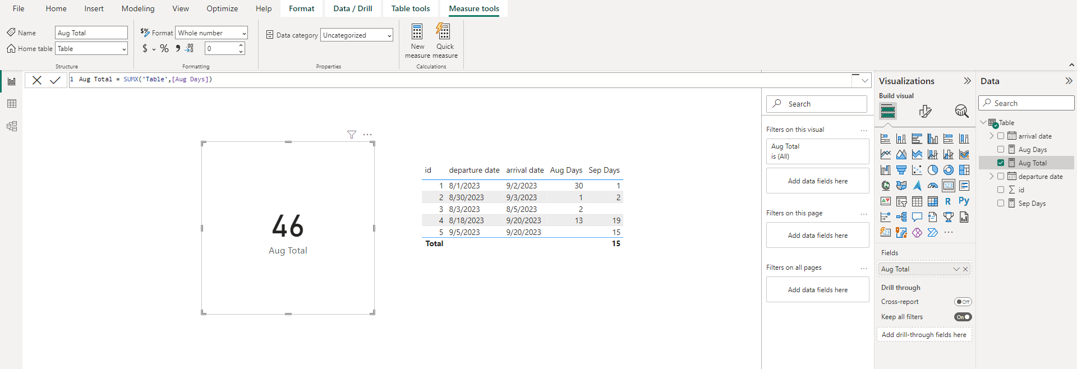Image resolution: width=1077 pixels, height=369 pixels.
Task: Choose the Scatter chart visual
Action: pos(917,170)
